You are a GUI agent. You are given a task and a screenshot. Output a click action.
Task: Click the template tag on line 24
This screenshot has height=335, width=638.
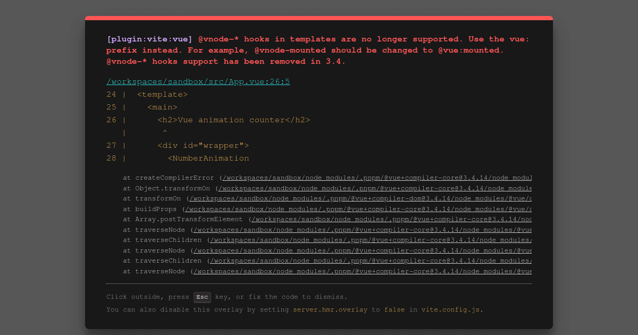pyautogui.click(x=162, y=95)
